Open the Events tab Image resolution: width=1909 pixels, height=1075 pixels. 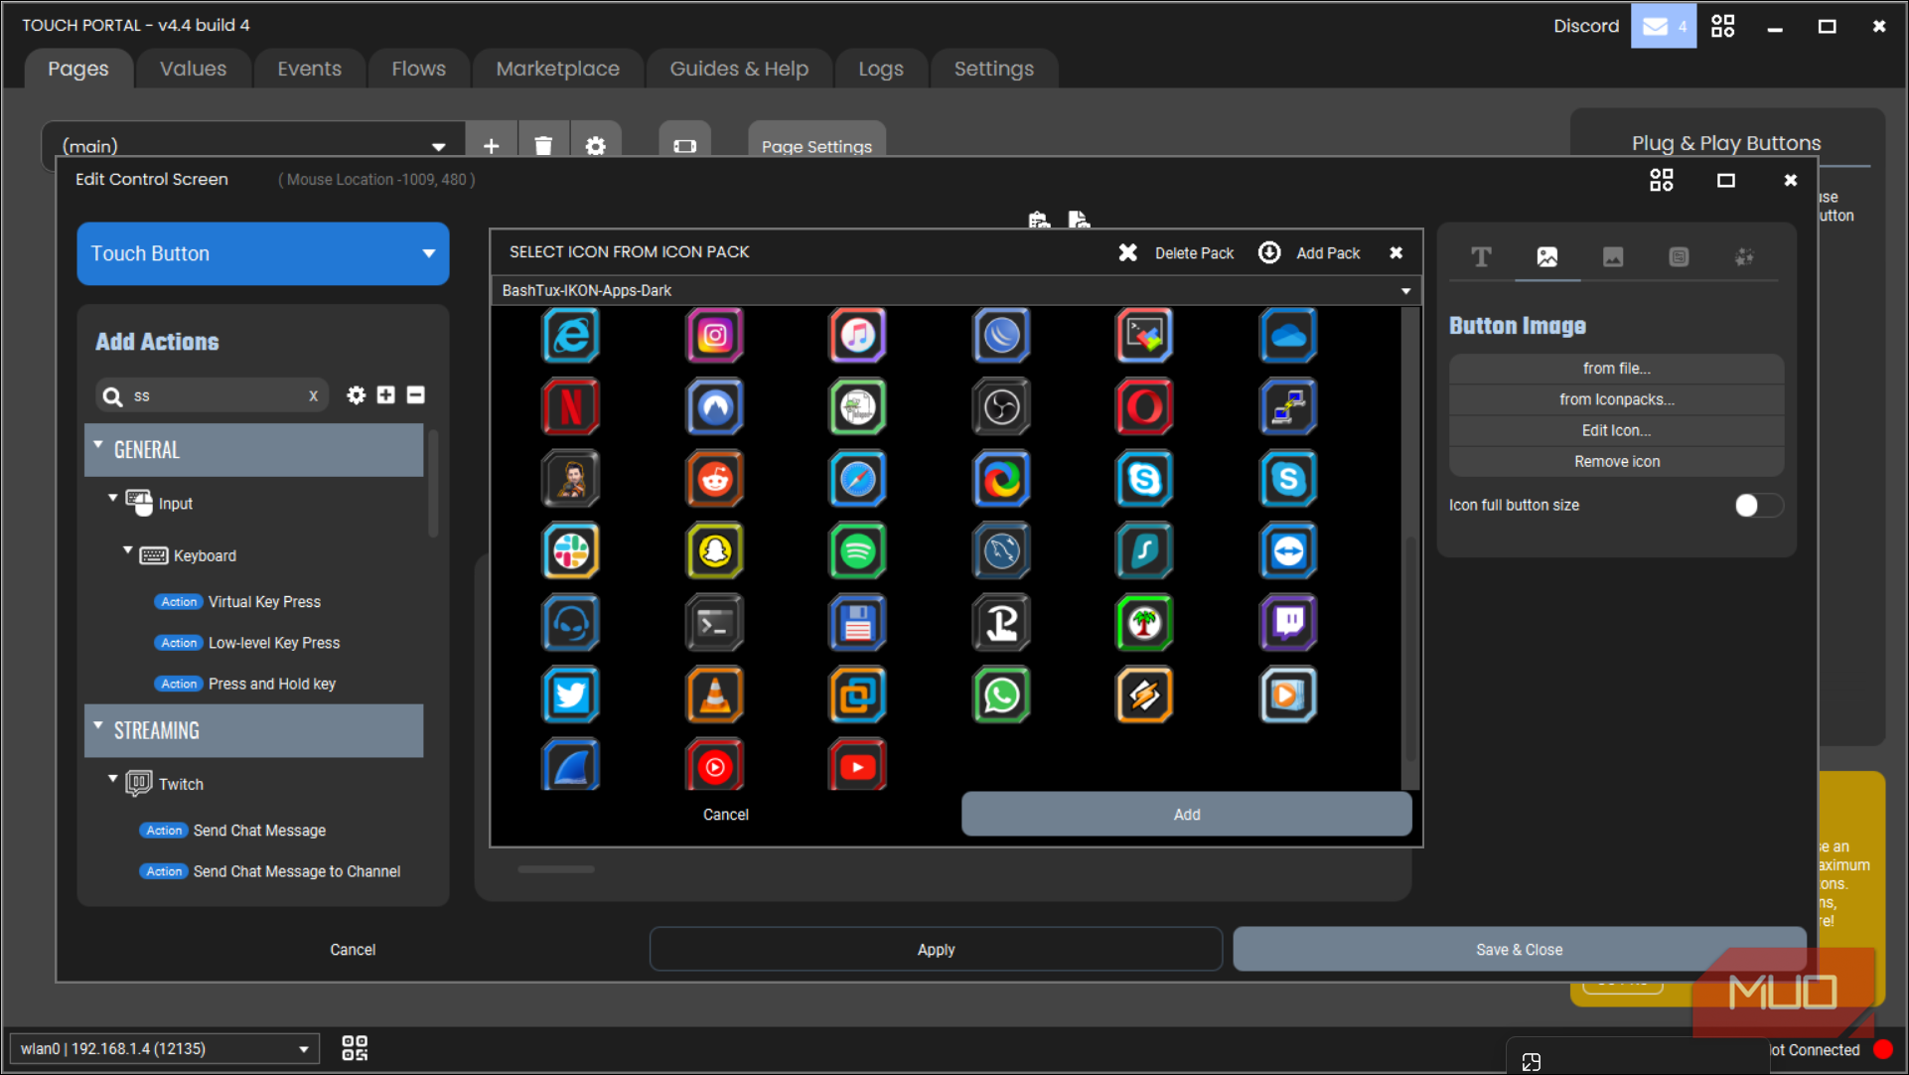click(x=309, y=69)
